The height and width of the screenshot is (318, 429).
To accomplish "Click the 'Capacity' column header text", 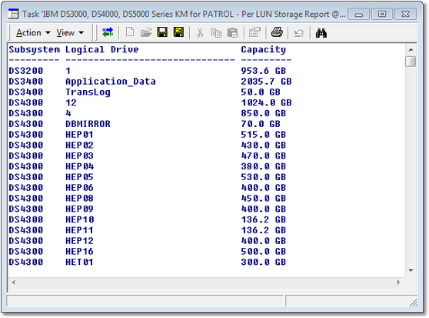I will click(x=264, y=49).
